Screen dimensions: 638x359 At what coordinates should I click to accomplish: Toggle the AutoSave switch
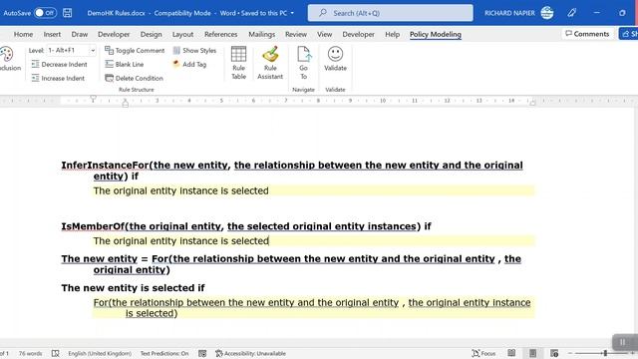pyautogui.click(x=45, y=13)
